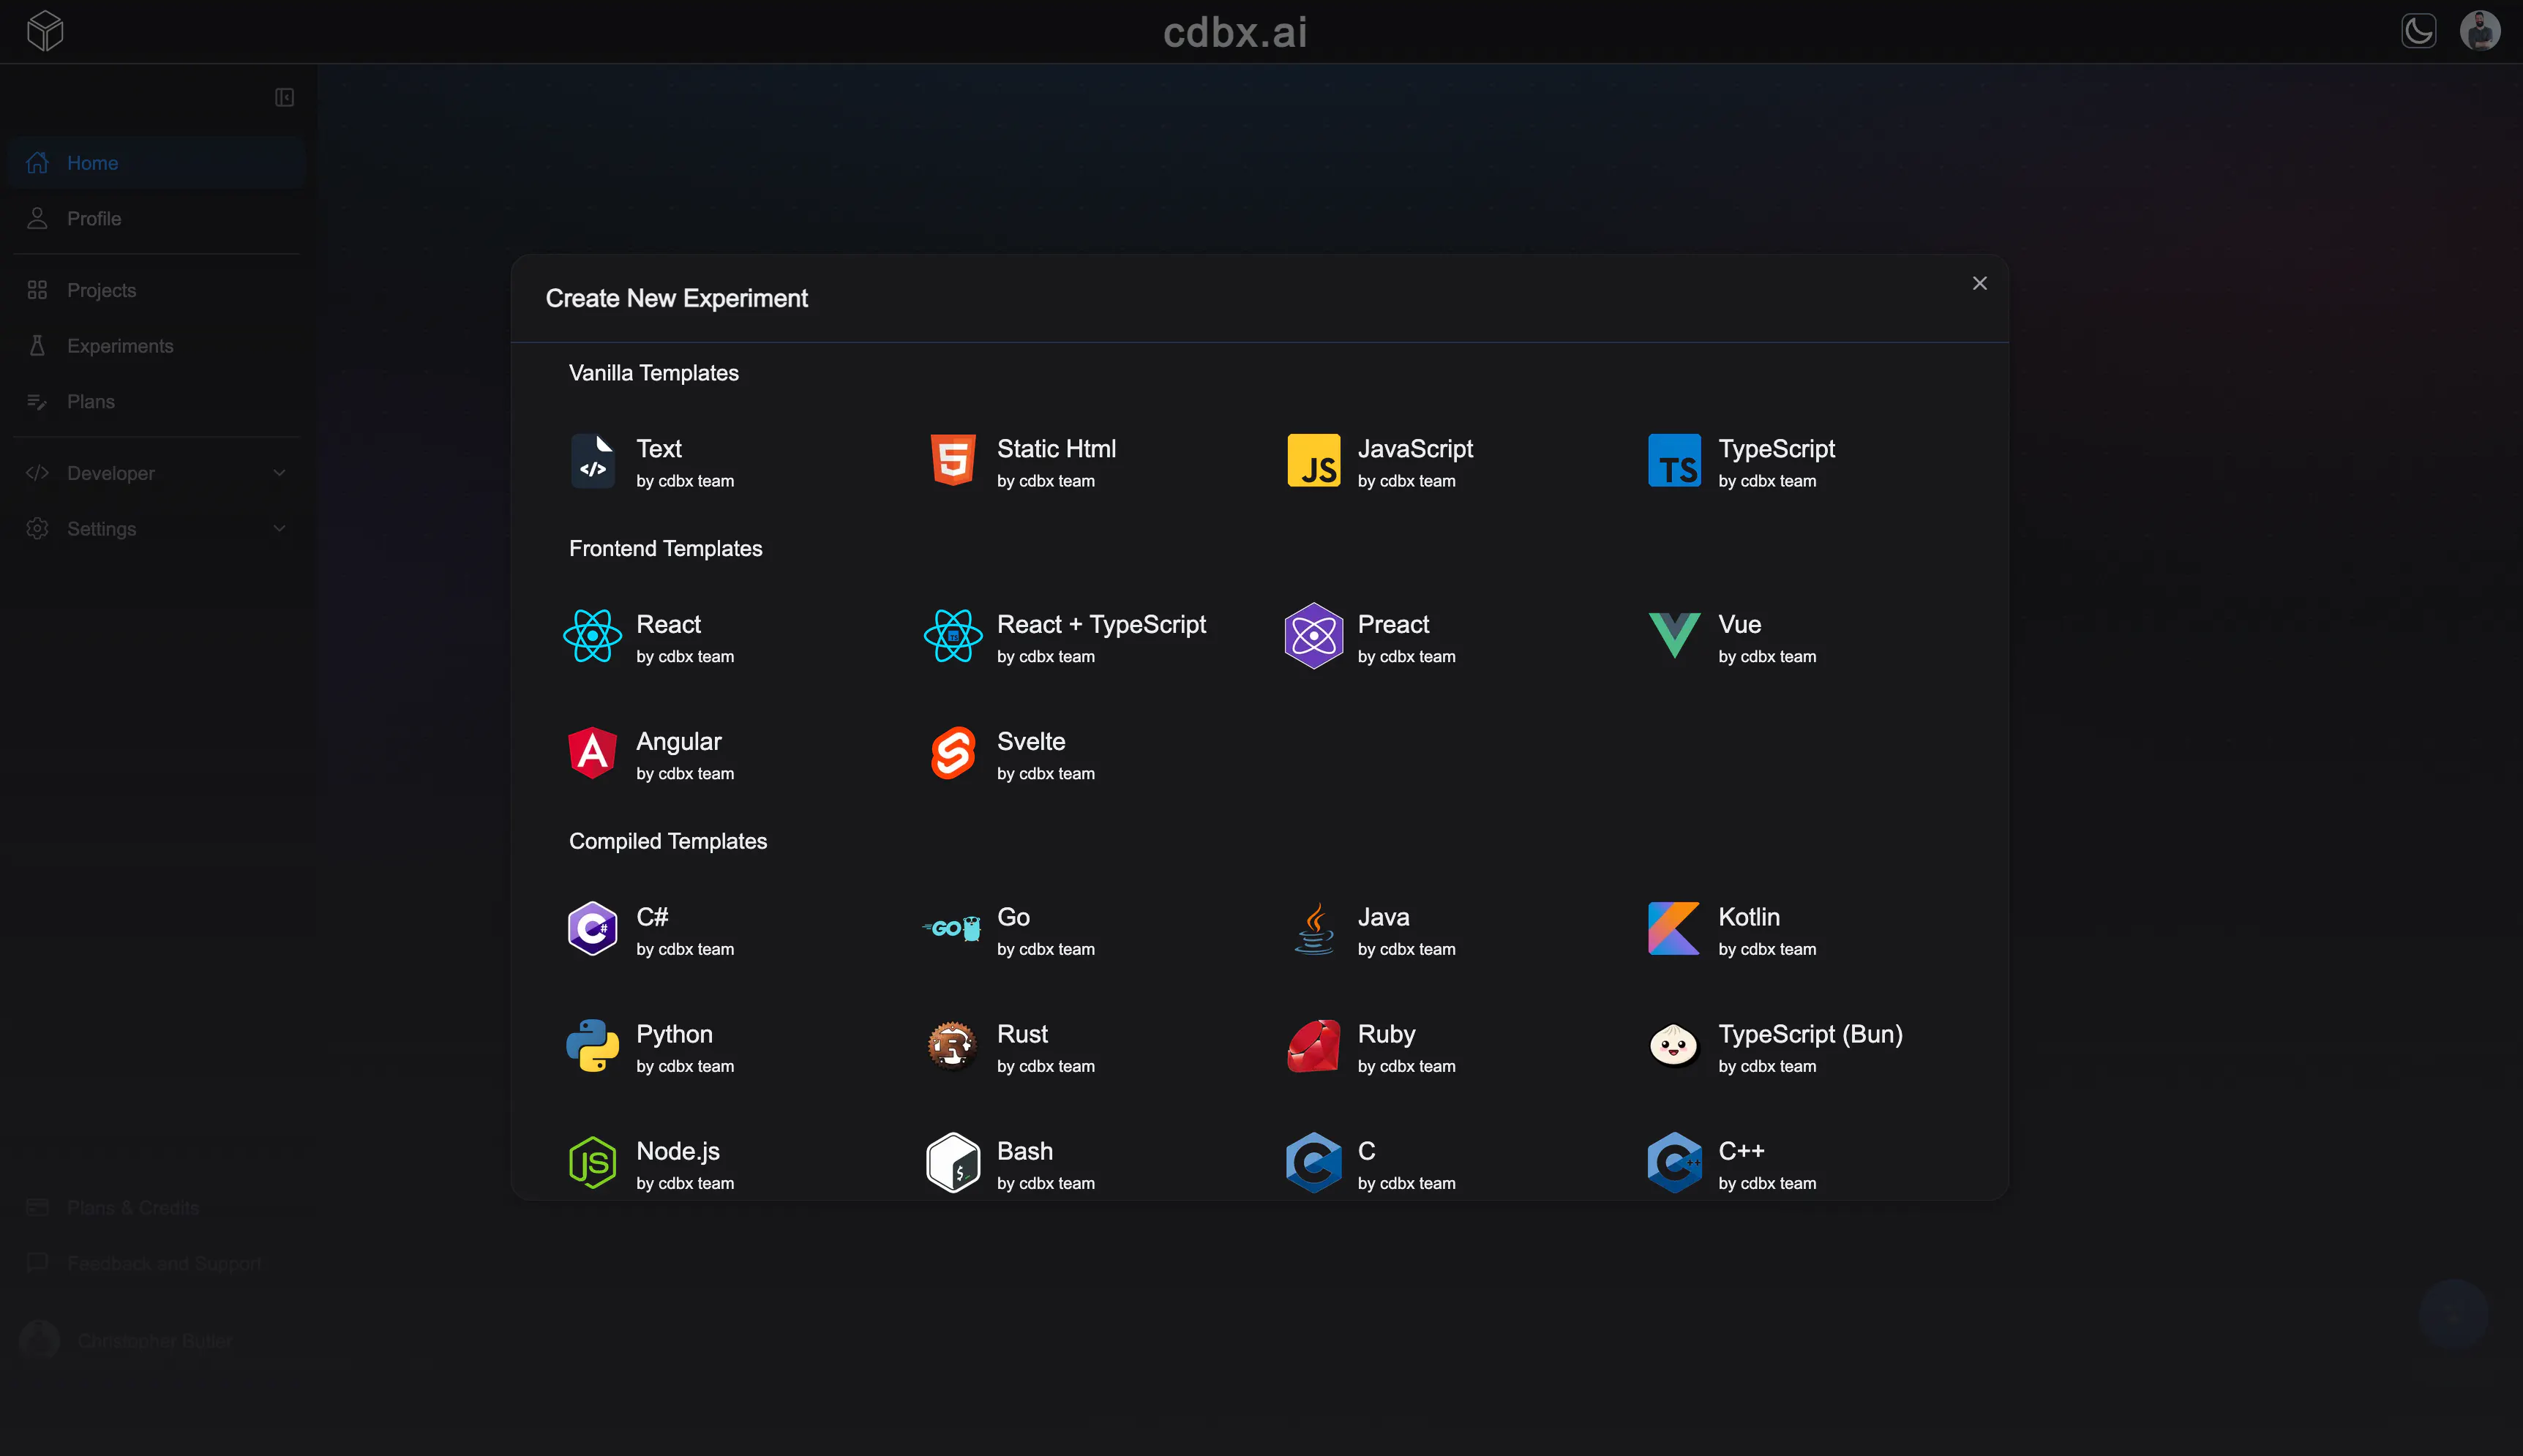Image resolution: width=2523 pixels, height=1456 pixels.
Task: Go to Home in sidebar
Action: coord(157,163)
